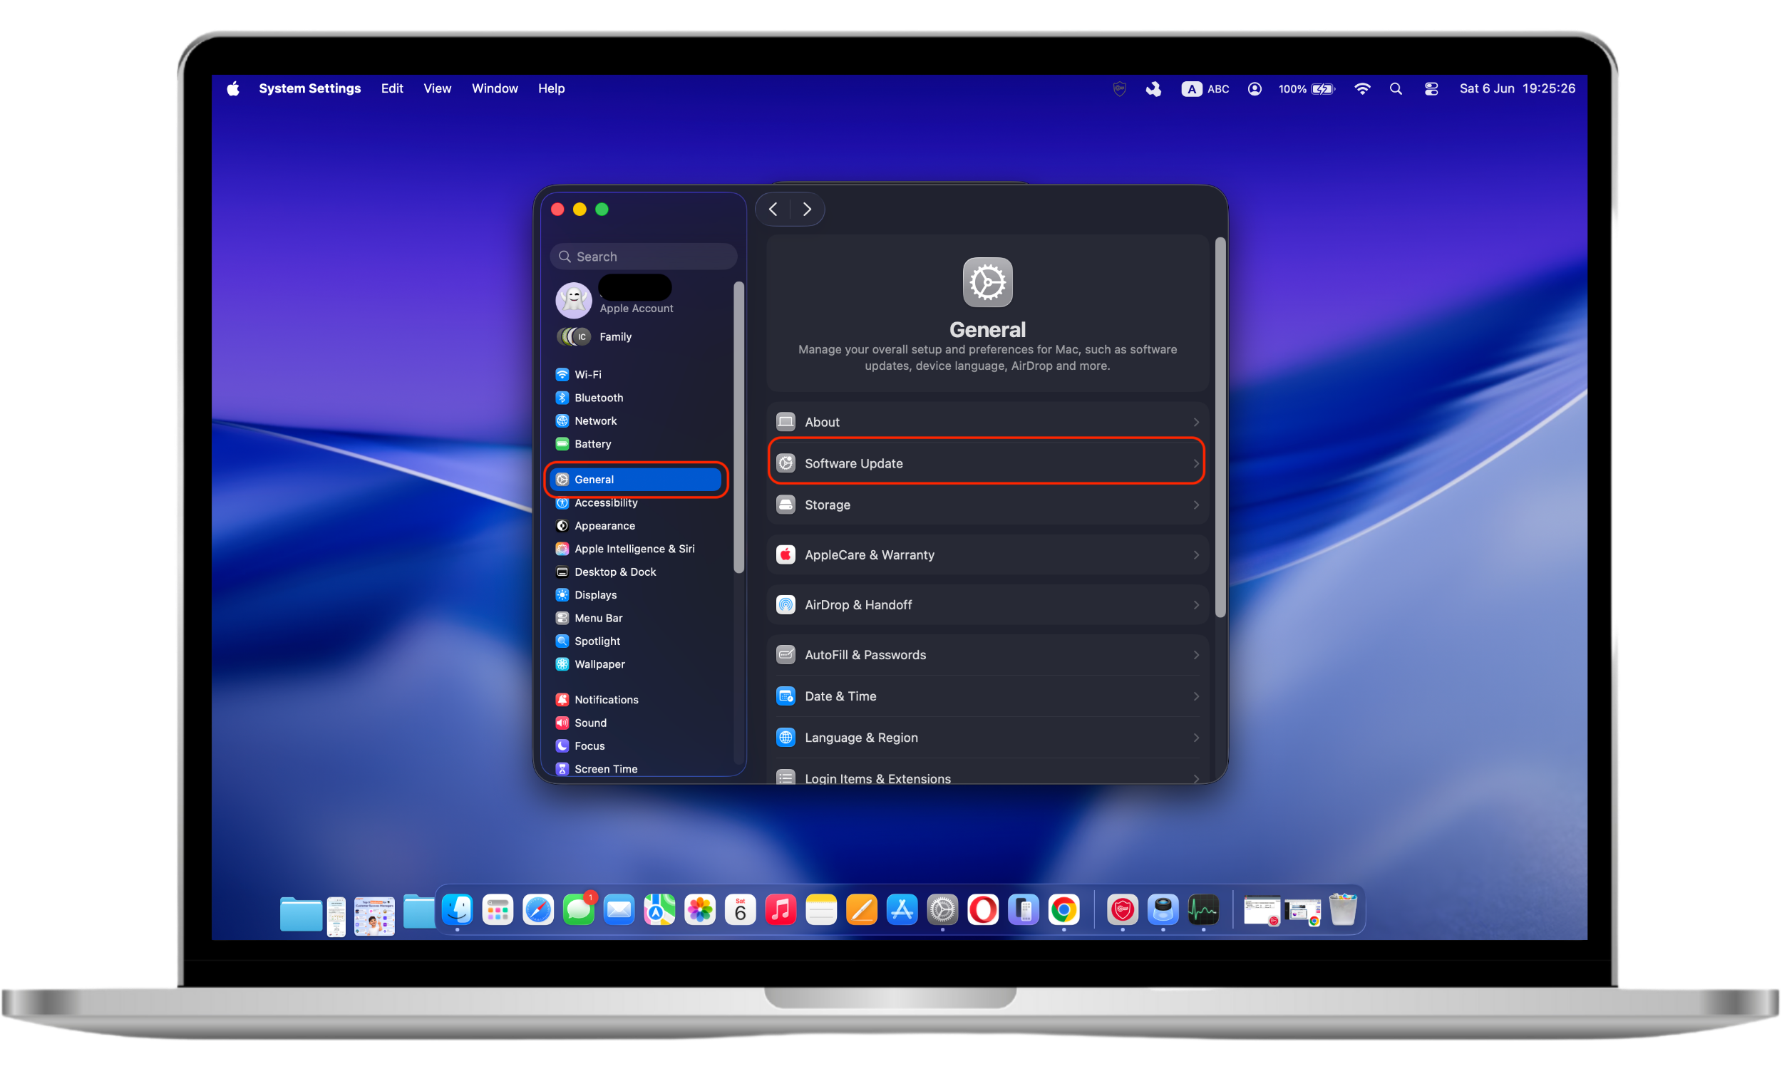Open the Apple menu

(232, 88)
